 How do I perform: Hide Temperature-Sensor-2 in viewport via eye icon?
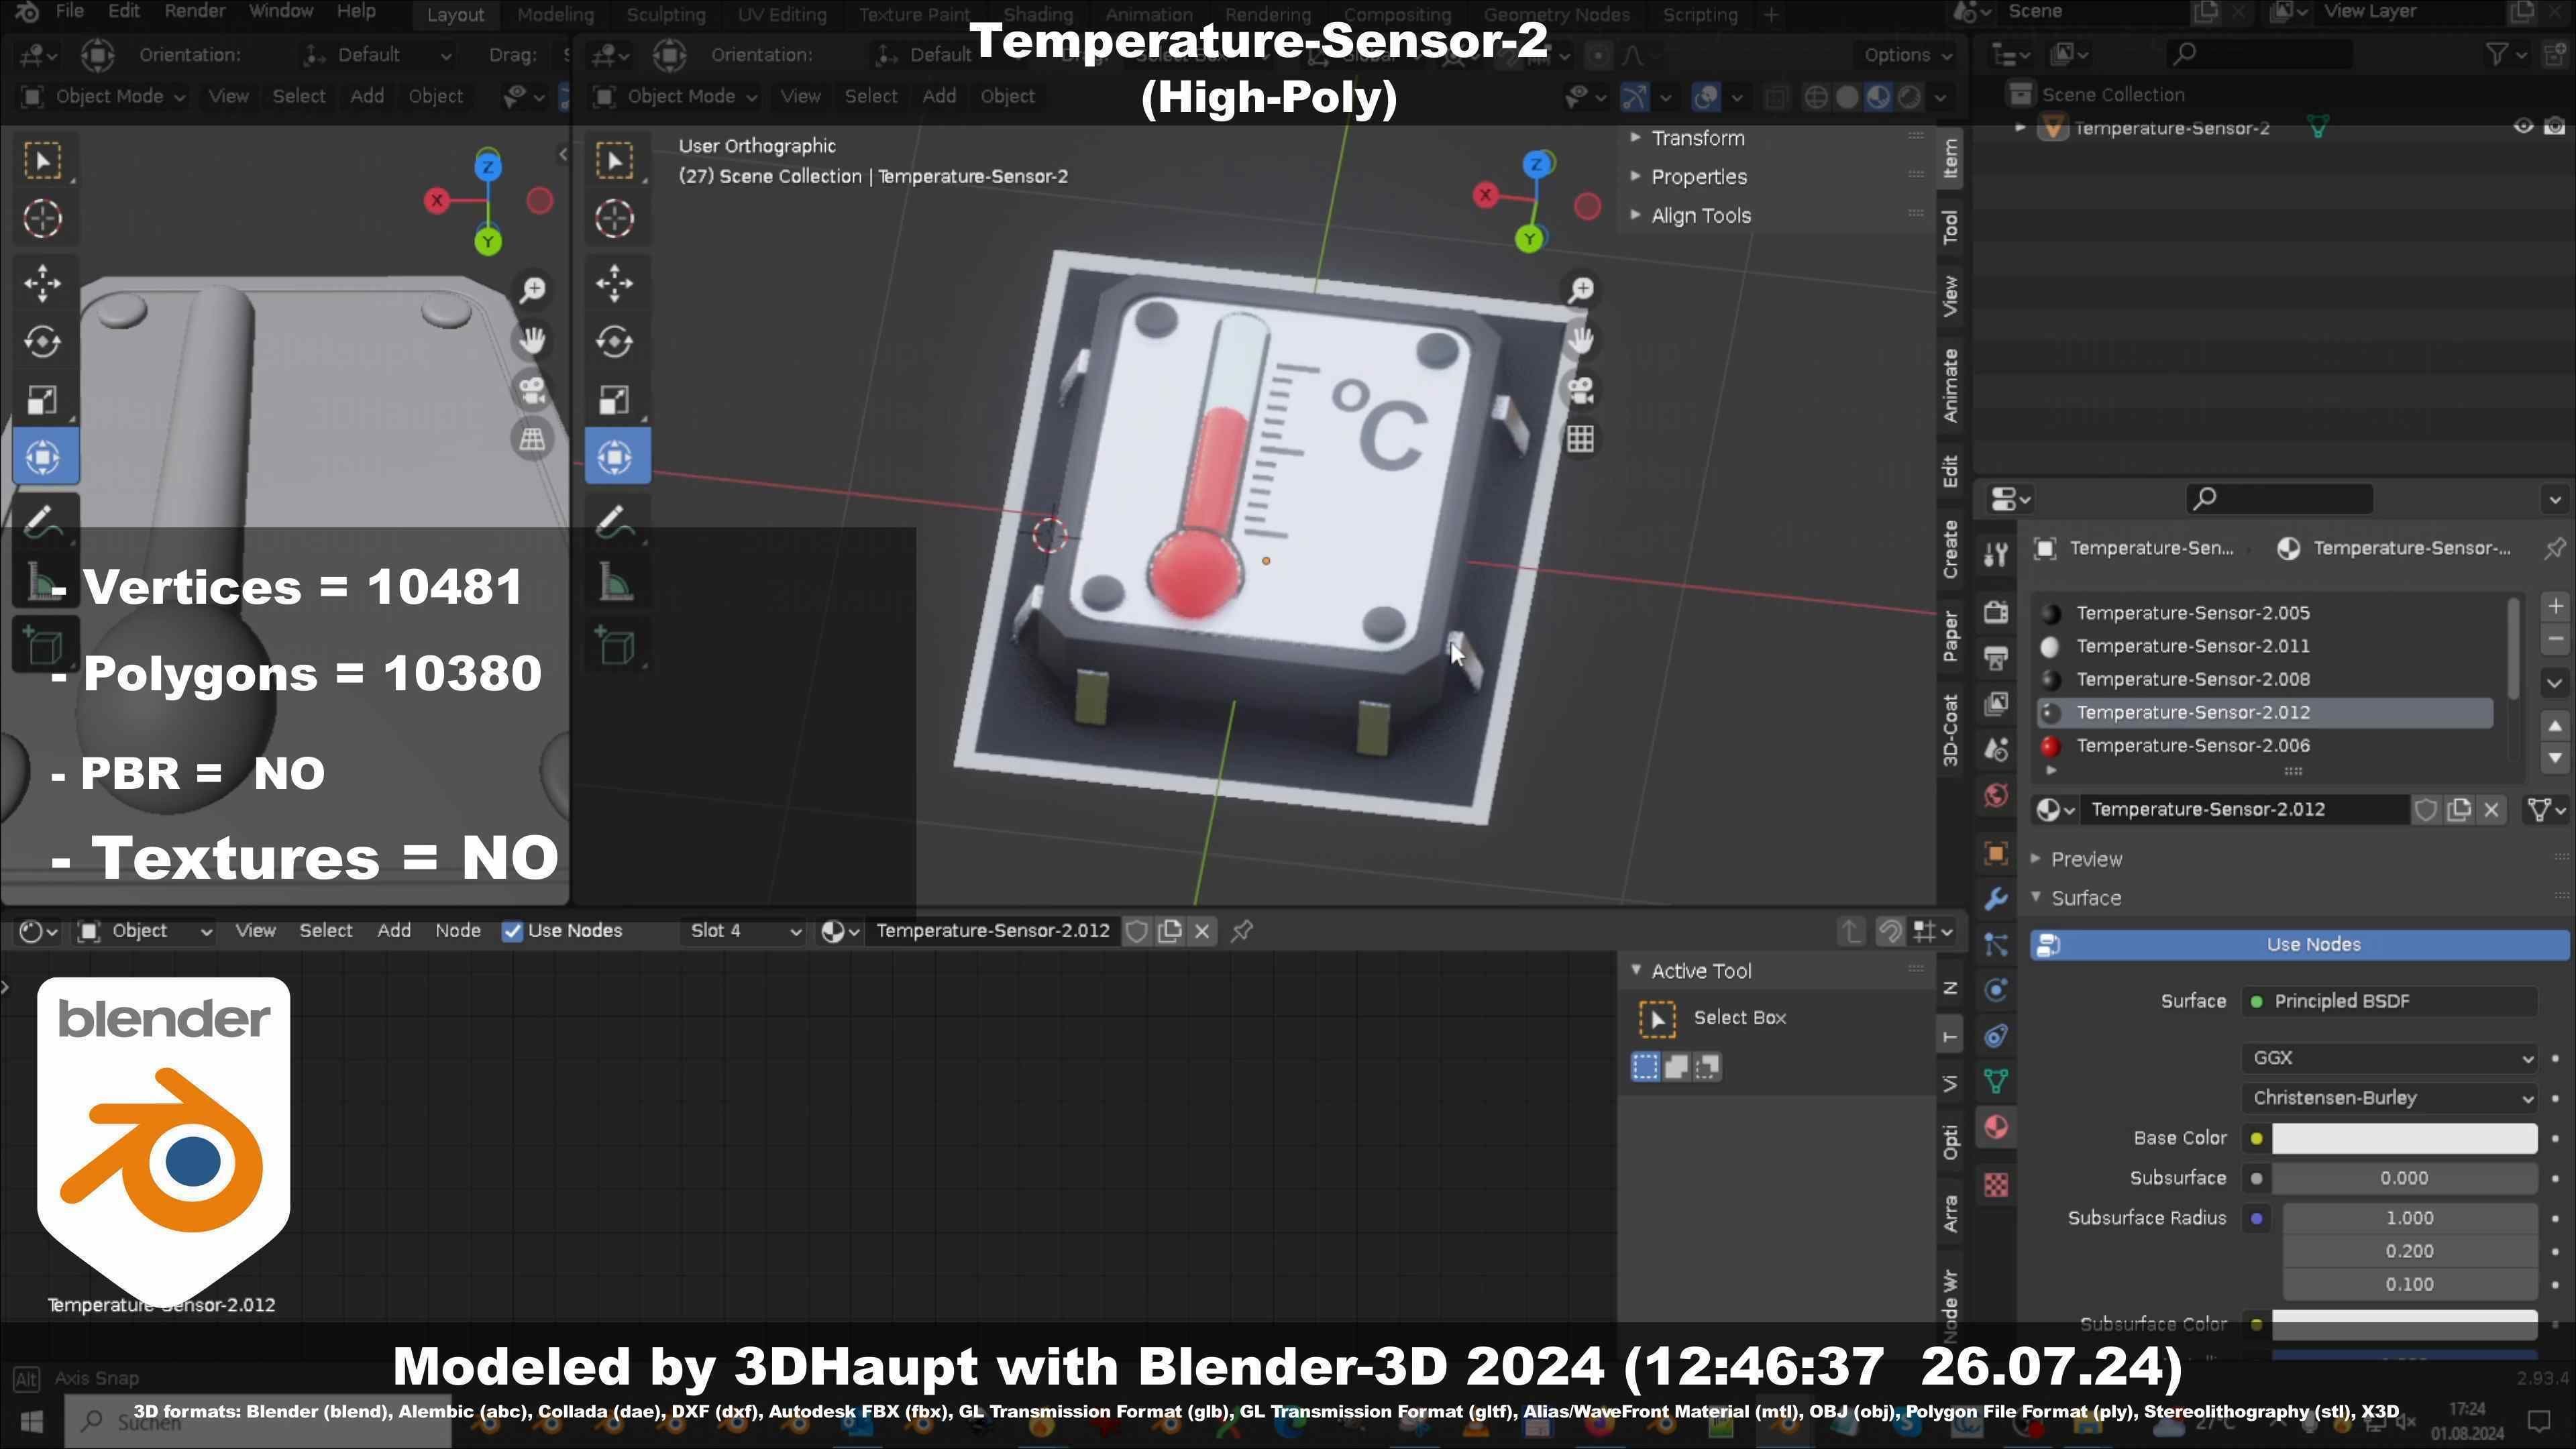2523,126
